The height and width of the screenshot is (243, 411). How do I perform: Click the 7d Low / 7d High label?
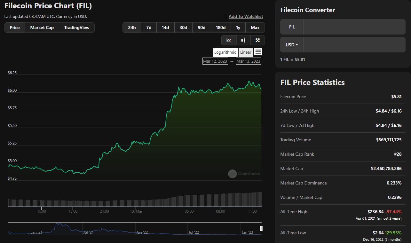(x=297, y=125)
